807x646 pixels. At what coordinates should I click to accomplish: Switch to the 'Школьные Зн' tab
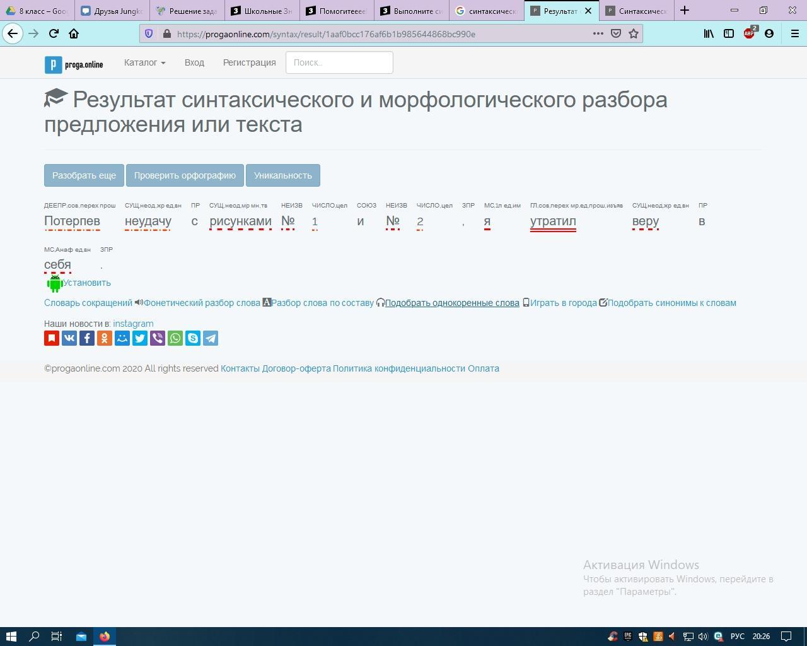tap(262, 11)
